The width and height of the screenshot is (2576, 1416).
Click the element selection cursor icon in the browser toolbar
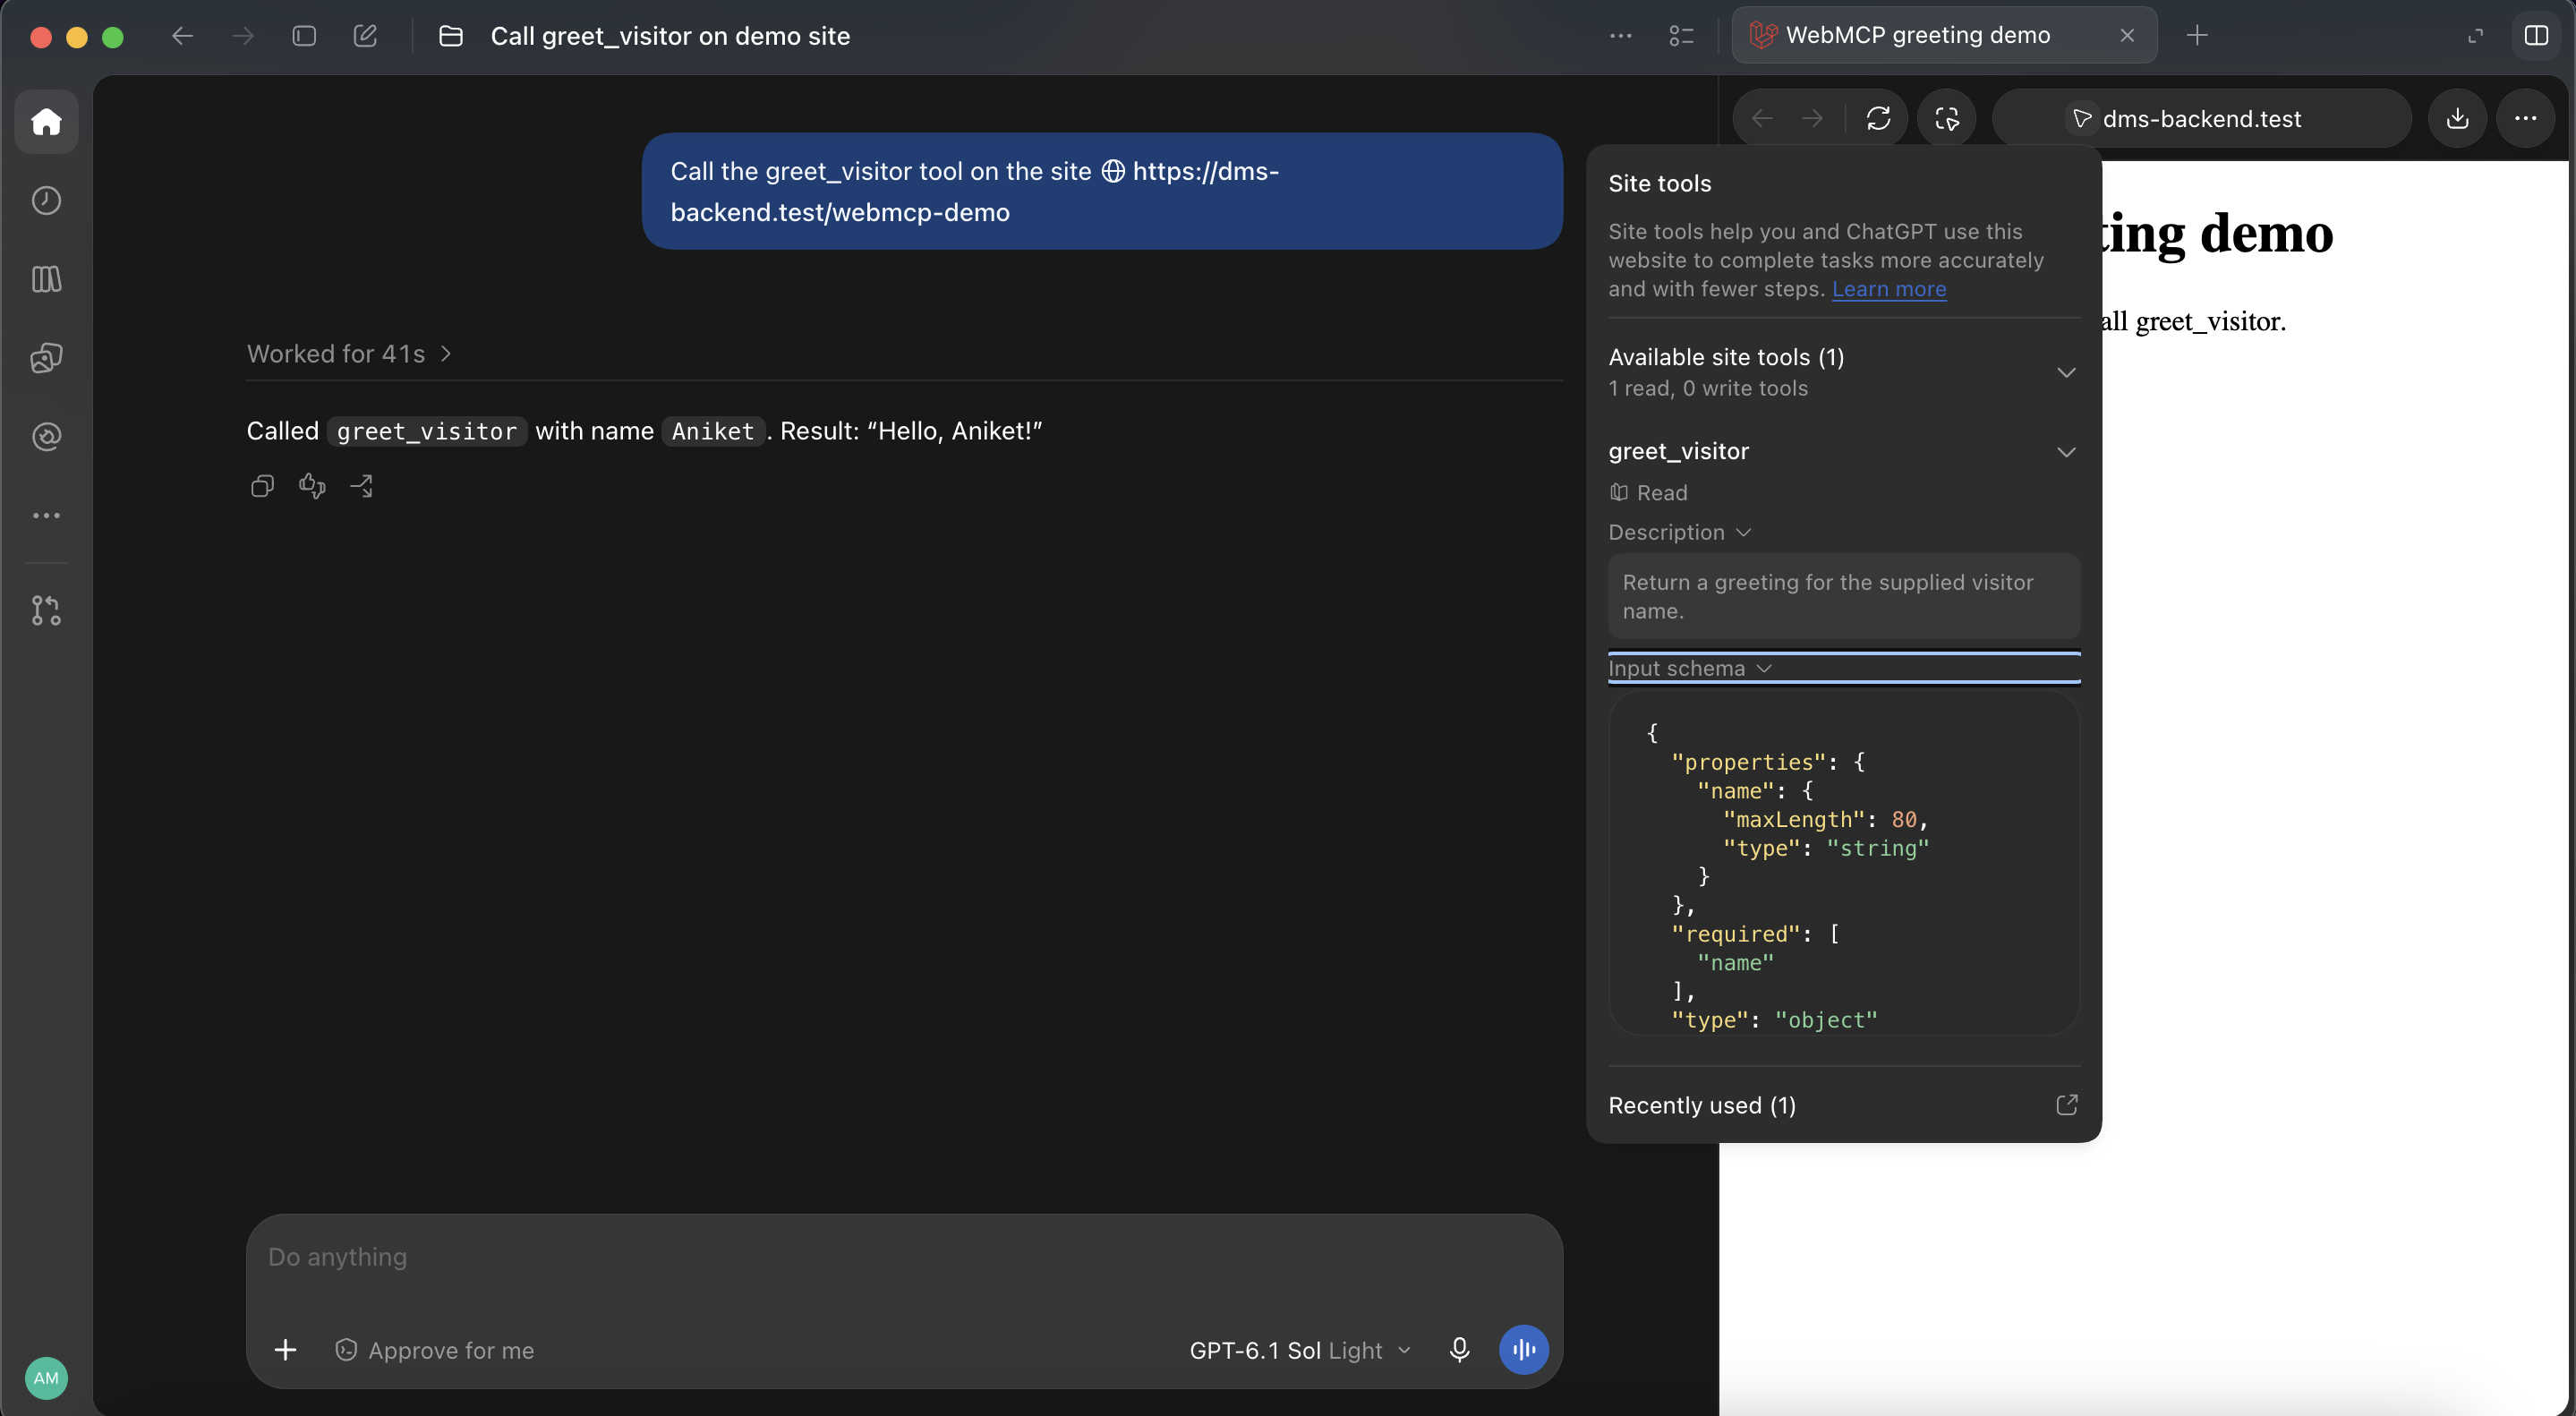(1946, 119)
